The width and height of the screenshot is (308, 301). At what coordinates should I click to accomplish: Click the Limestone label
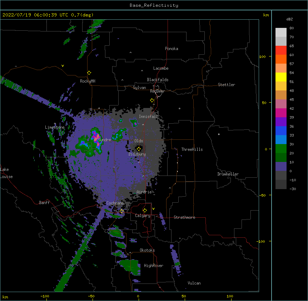(55, 127)
